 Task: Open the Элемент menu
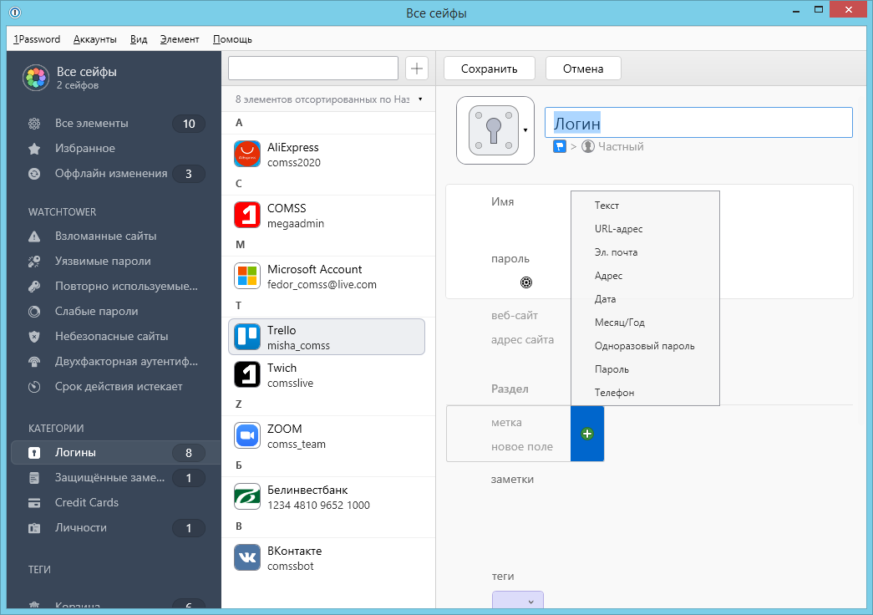[x=180, y=39]
